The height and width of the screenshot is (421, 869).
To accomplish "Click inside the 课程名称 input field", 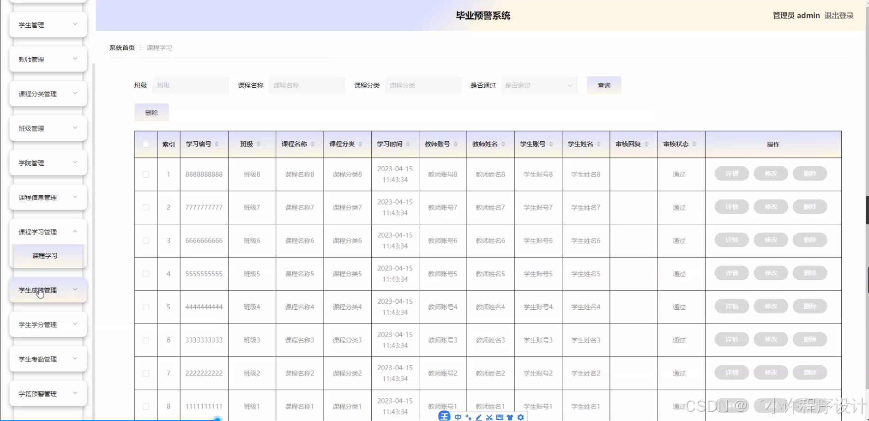I will coord(306,85).
